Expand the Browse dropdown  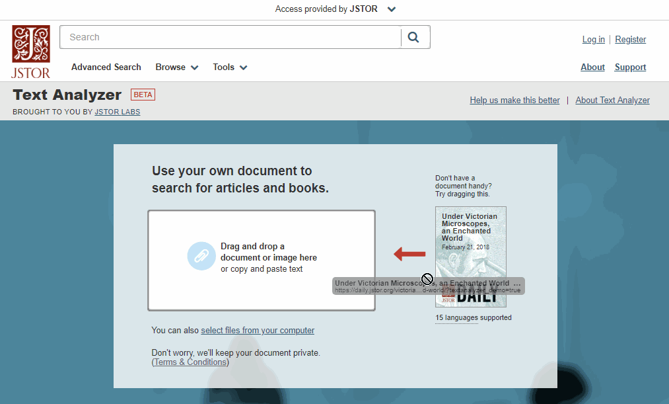pos(176,67)
